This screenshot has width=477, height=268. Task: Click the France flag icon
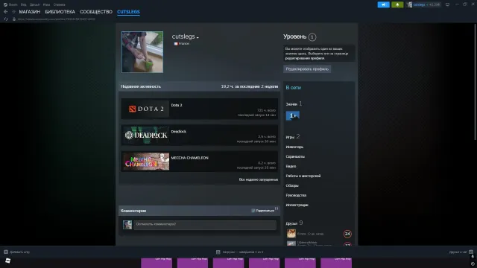176,44
